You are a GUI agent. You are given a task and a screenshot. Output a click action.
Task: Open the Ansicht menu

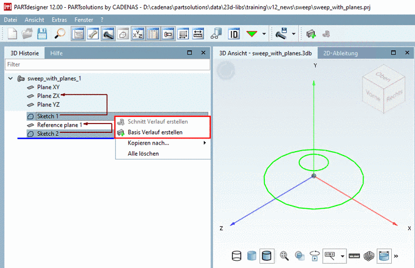pyautogui.click(x=34, y=20)
